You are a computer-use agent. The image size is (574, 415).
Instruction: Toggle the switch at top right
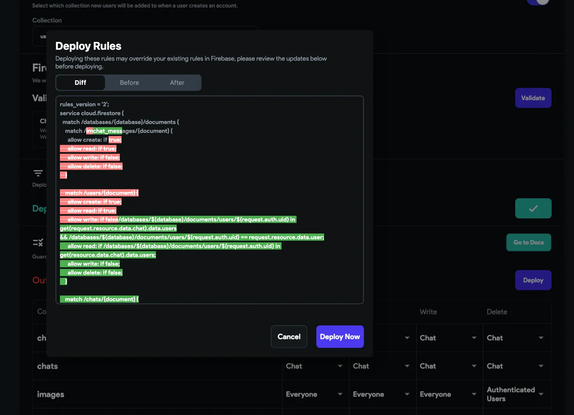[x=538, y=2]
